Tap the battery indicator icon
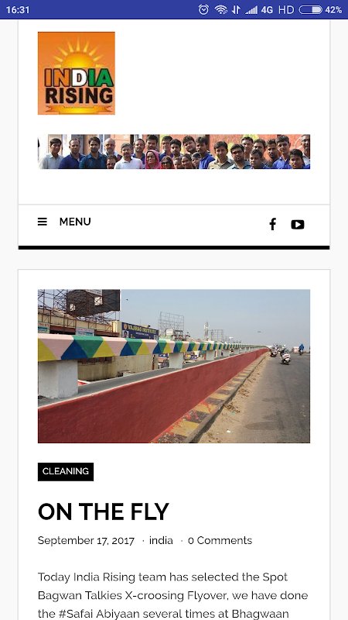 click(x=311, y=9)
